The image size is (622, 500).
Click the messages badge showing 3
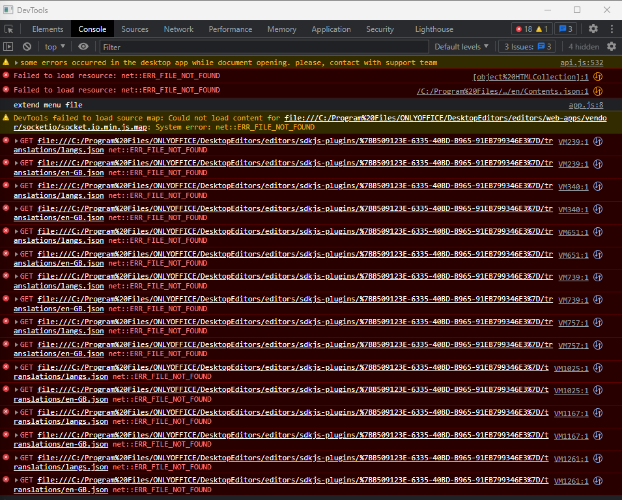(x=566, y=29)
